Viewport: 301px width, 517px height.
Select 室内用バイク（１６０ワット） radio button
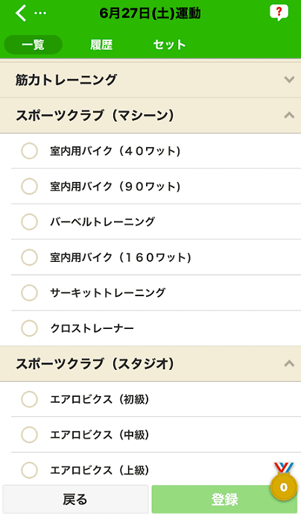(x=29, y=257)
